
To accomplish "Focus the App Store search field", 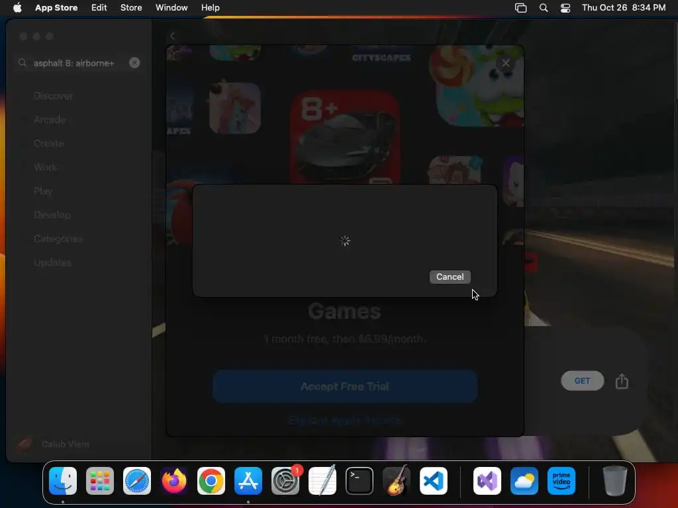I will (79, 63).
